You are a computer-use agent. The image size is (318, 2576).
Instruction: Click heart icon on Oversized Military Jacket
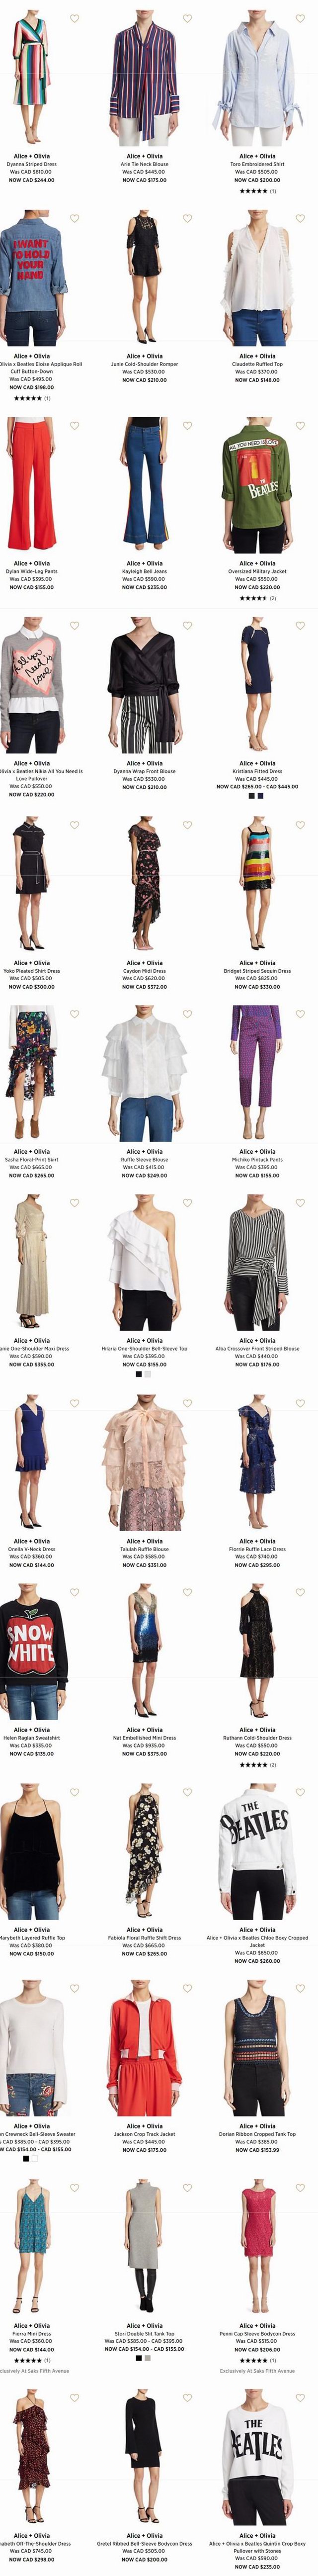click(x=300, y=426)
